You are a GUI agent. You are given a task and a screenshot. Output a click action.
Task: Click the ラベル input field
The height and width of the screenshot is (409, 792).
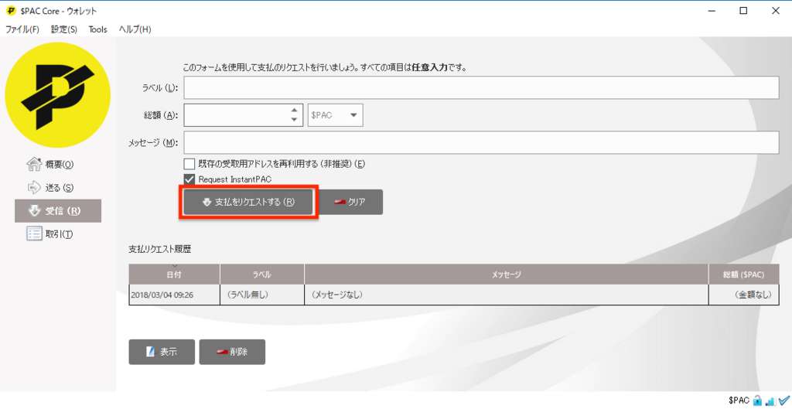coord(481,88)
